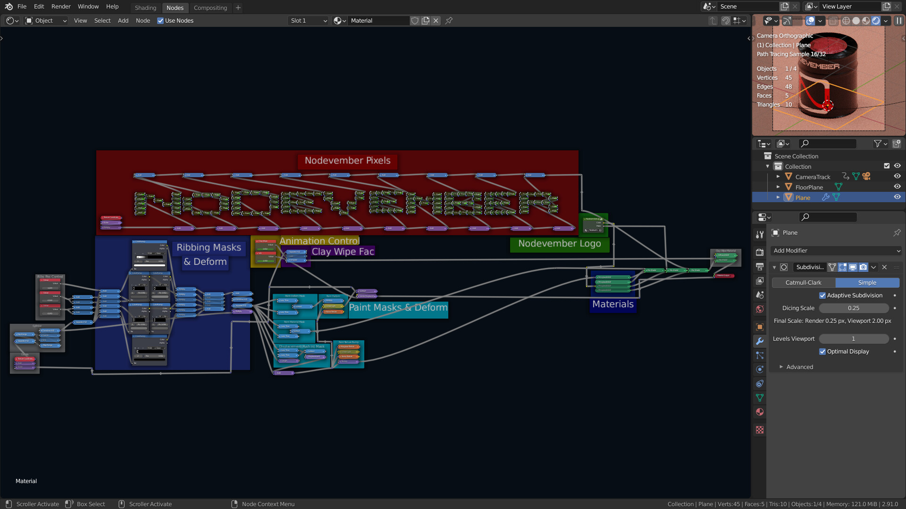This screenshot has height=509, width=906.
Task: Open the Render menu
Action: [x=61, y=7]
